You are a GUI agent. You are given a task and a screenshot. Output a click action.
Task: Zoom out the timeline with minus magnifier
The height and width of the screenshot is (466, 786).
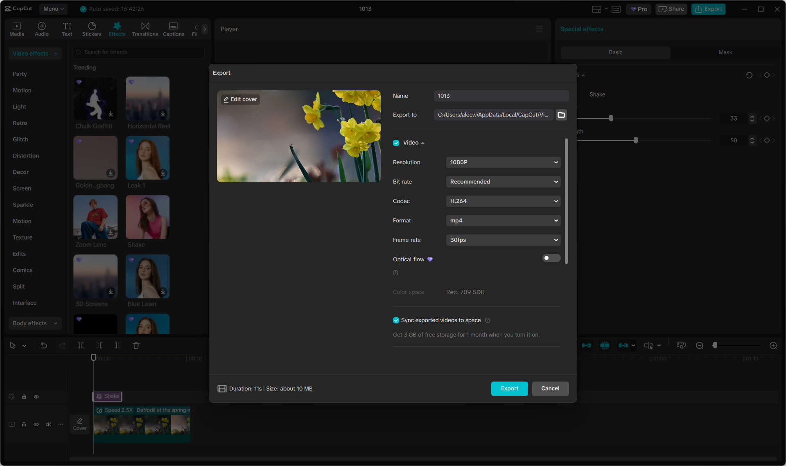pos(700,345)
